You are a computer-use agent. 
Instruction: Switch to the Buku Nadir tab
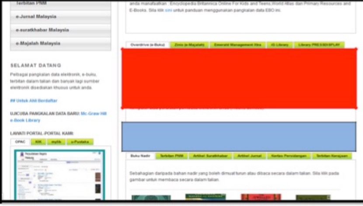click(140, 156)
